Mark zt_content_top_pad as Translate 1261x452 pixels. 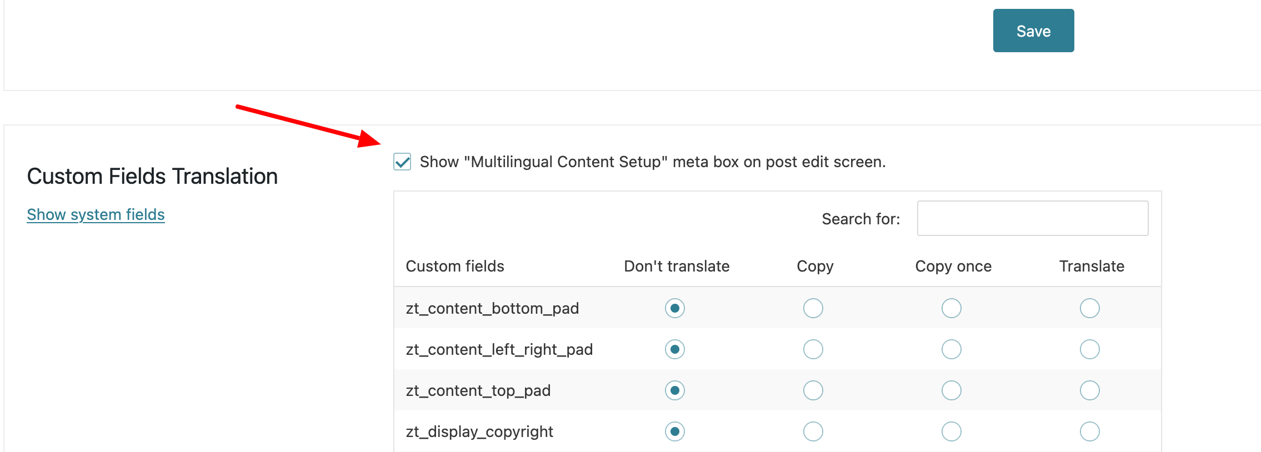(1089, 390)
